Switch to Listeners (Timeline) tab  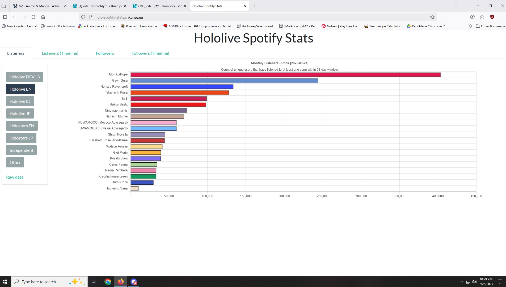point(60,53)
